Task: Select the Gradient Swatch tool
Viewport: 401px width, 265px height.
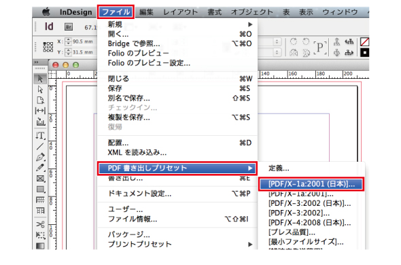Action: [40, 246]
